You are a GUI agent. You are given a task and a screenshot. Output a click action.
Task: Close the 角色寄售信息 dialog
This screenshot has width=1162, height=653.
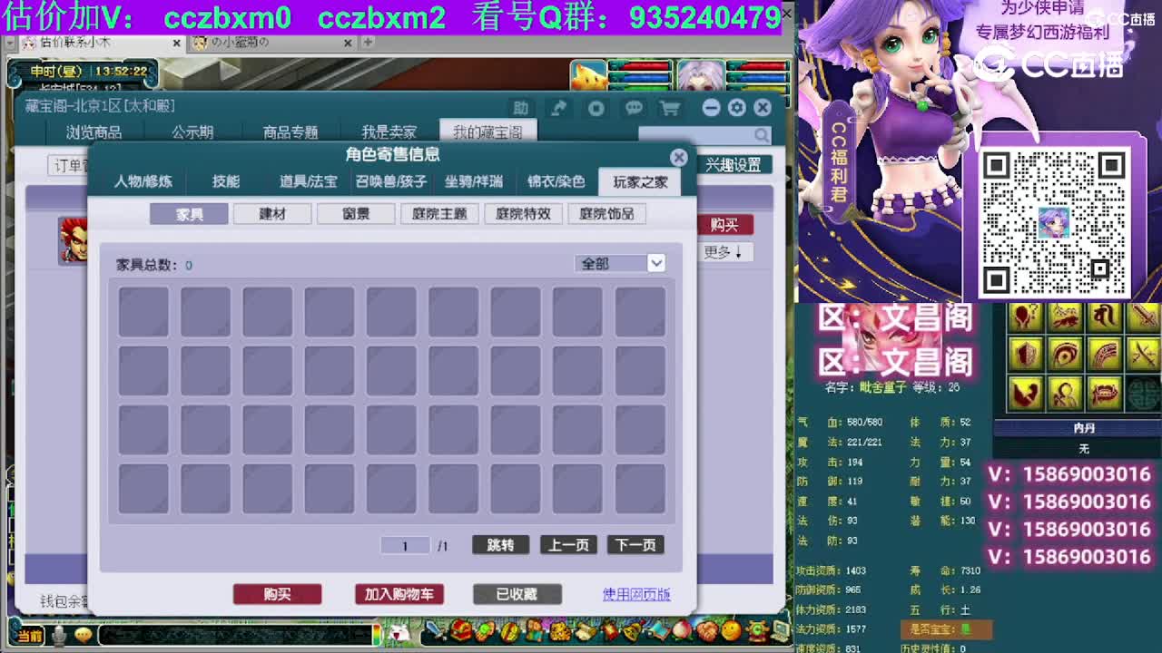click(678, 157)
